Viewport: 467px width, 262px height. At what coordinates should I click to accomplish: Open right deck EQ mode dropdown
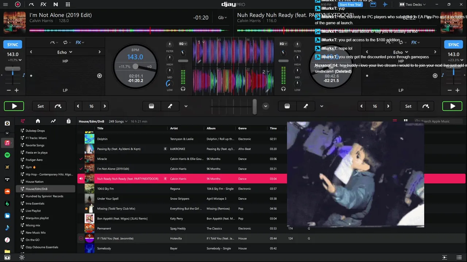tap(283, 44)
